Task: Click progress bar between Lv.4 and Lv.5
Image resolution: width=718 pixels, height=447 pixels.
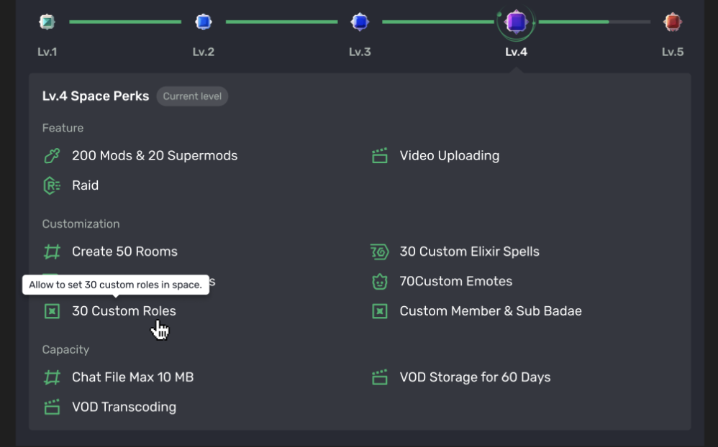Action: [x=594, y=22]
